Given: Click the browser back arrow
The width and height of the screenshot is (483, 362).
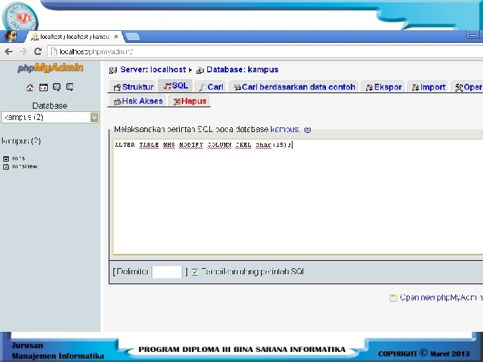Looking at the screenshot, I should click(x=9, y=52).
